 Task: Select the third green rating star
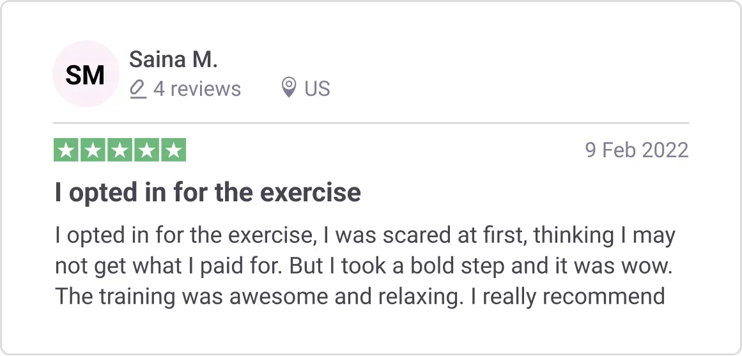pyautogui.click(x=120, y=150)
